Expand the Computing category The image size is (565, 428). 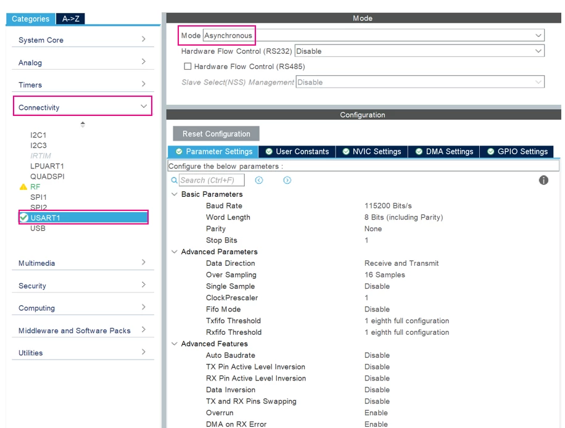coord(83,308)
